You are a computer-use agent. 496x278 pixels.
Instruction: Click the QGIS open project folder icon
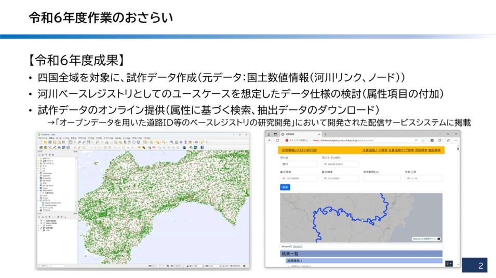coord(45,142)
